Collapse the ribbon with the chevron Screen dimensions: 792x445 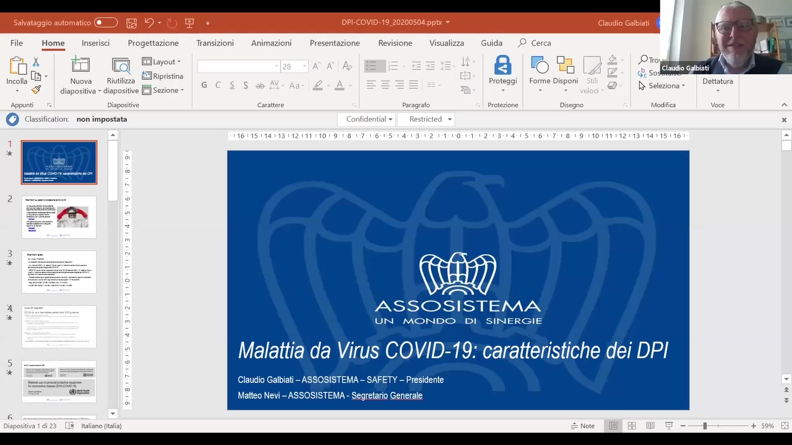pos(784,105)
